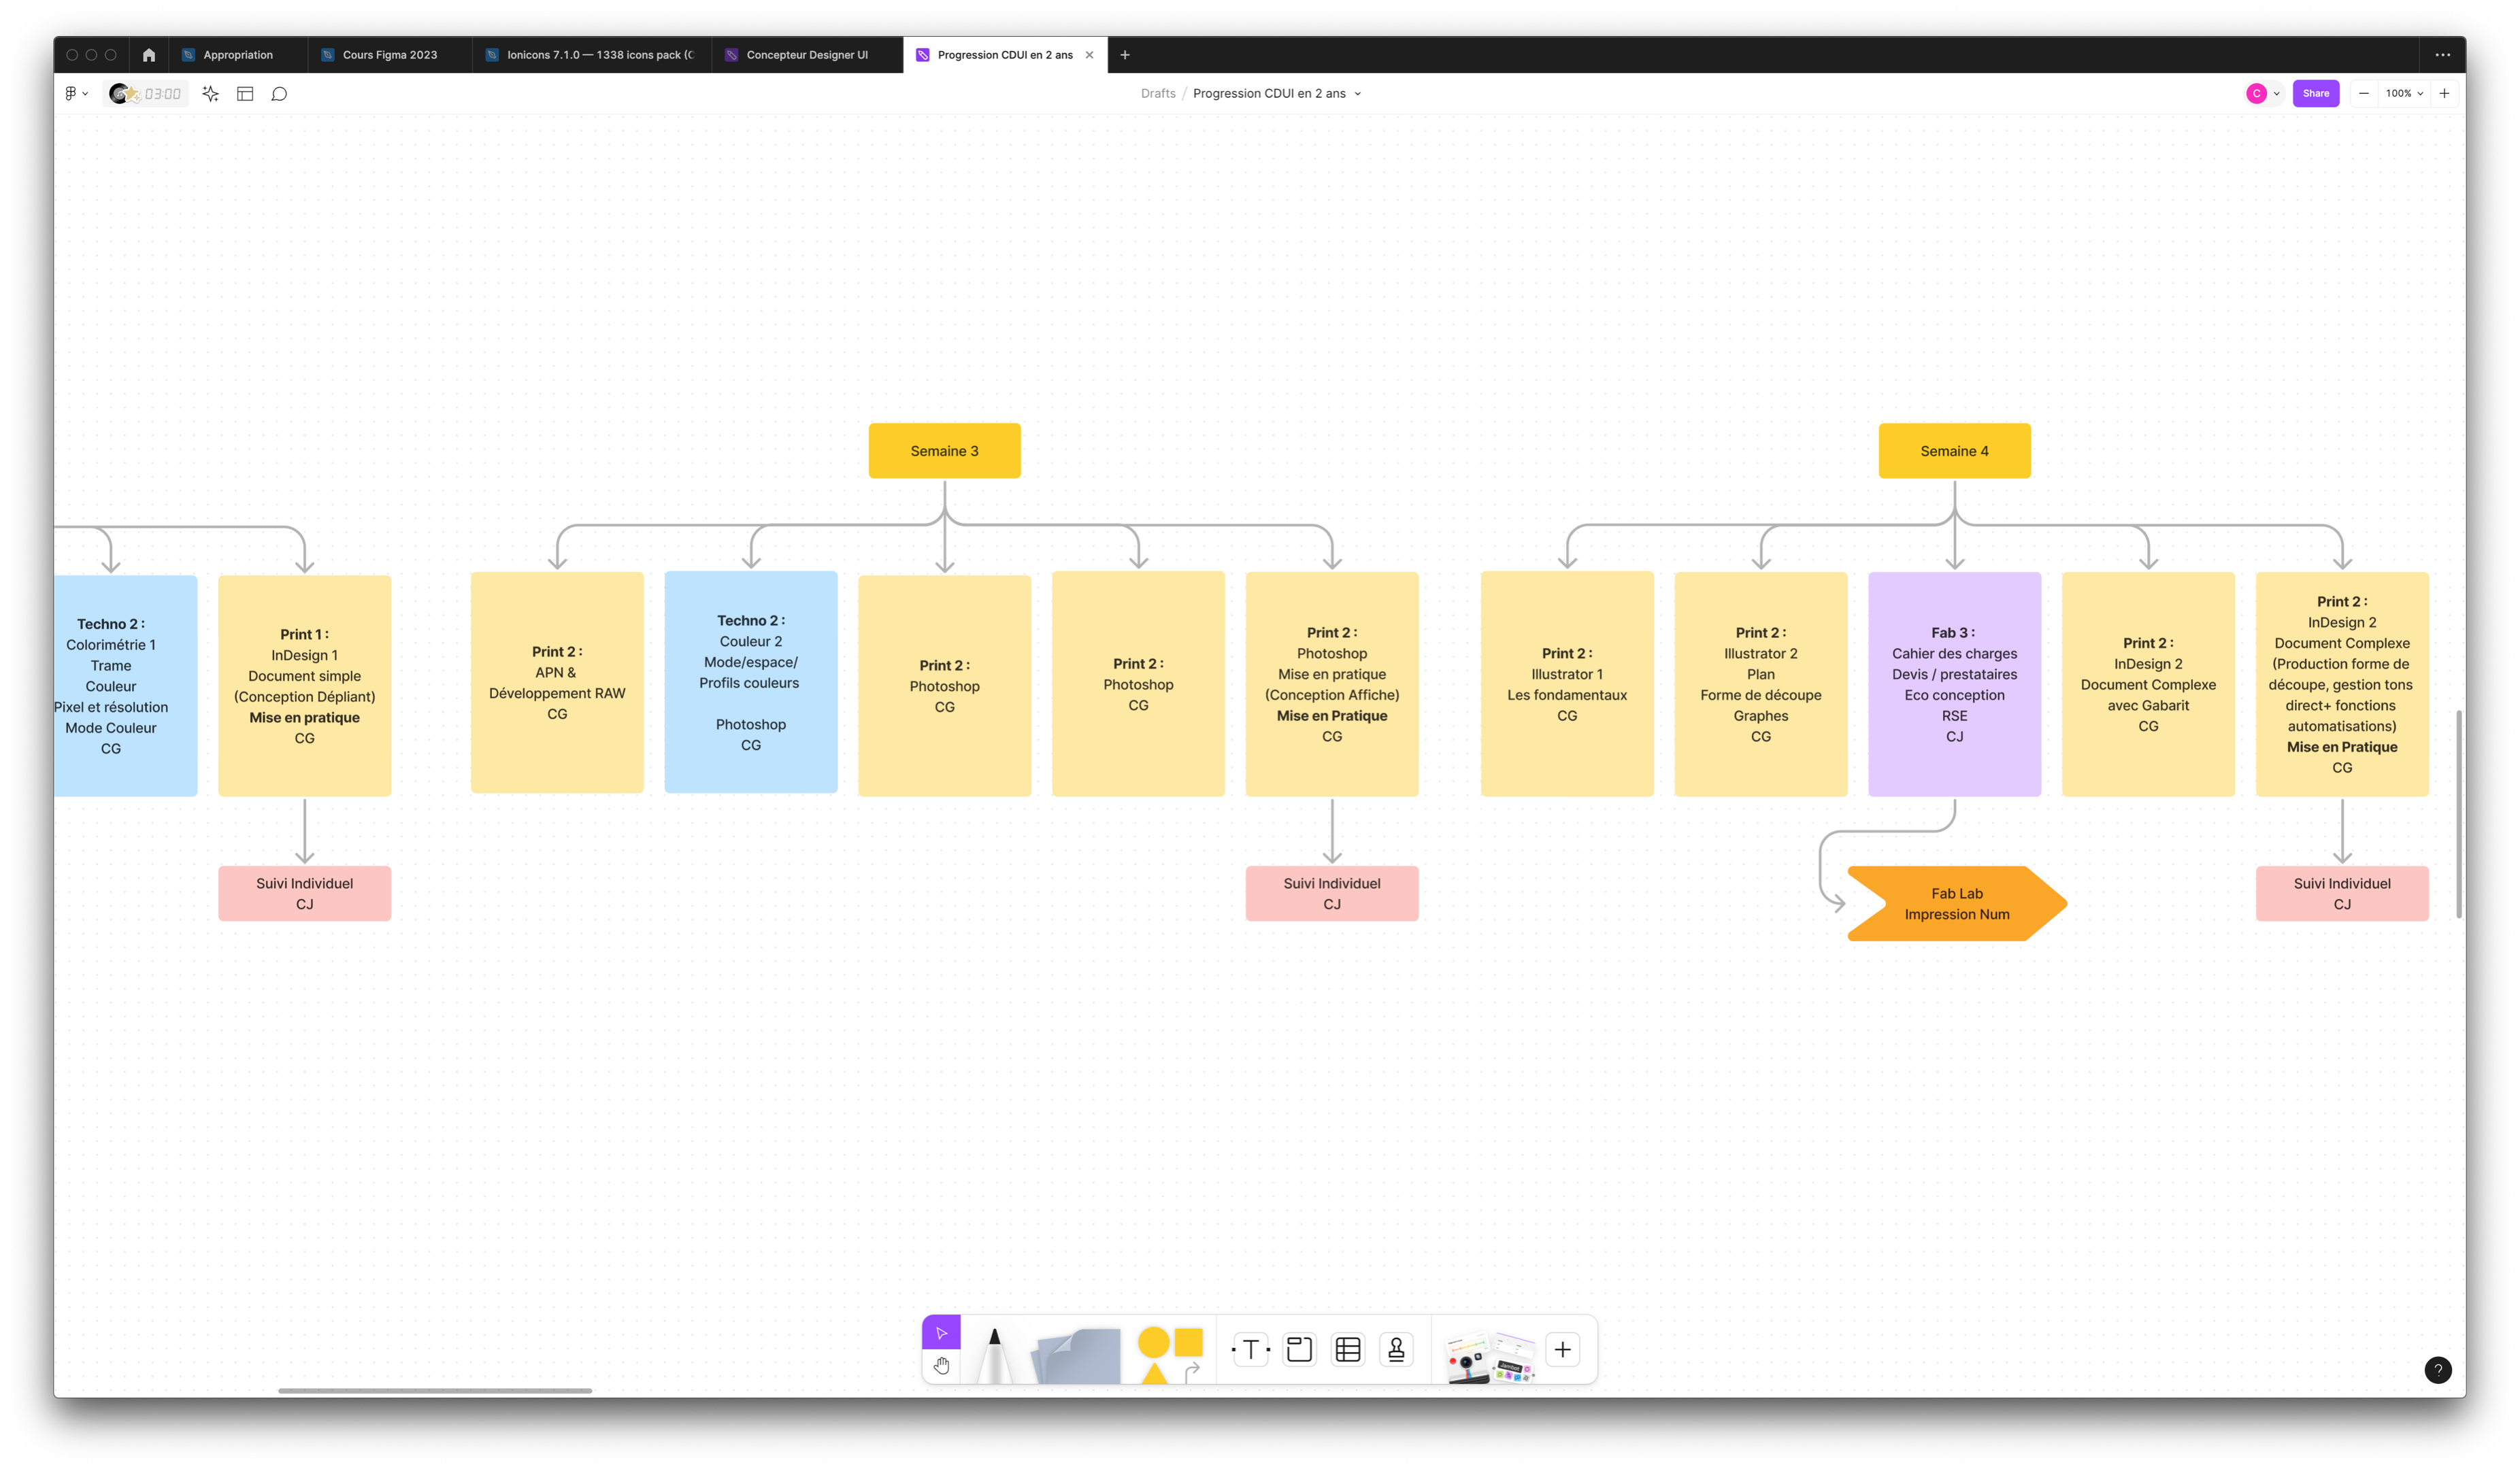Pick the marker pen tool
The width and height of the screenshot is (2520, 1469).
click(x=993, y=1354)
